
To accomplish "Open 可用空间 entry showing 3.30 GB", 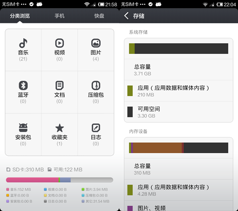I will tap(178, 112).
